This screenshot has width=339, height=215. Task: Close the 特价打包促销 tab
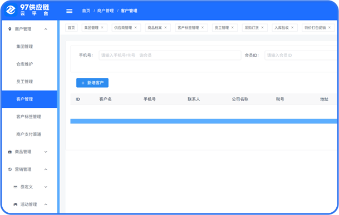(330, 27)
